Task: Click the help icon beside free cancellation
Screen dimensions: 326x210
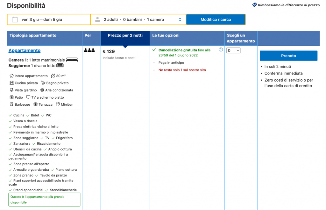Action: (221, 50)
